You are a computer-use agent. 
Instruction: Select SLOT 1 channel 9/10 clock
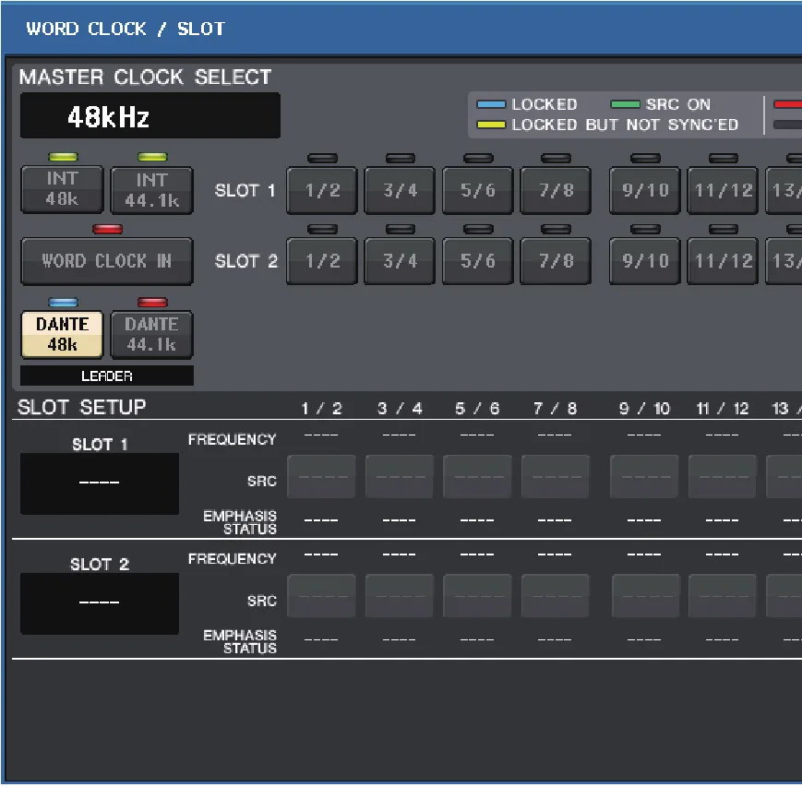(645, 190)
